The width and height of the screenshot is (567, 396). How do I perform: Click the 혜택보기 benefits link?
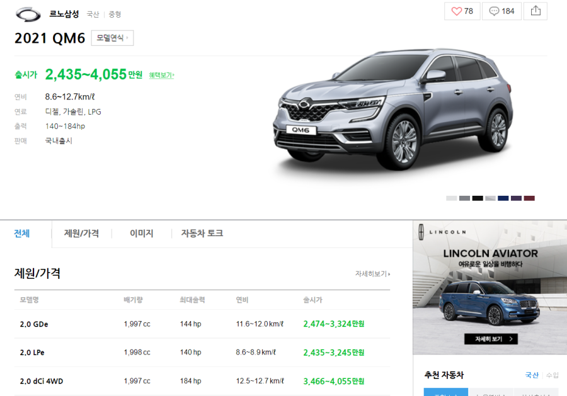pos(162,75)
